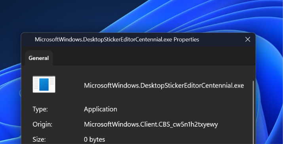Screen dimensions: 283x144
Task: Close the Properties dialog with the X
Action: tap(248, 39)
